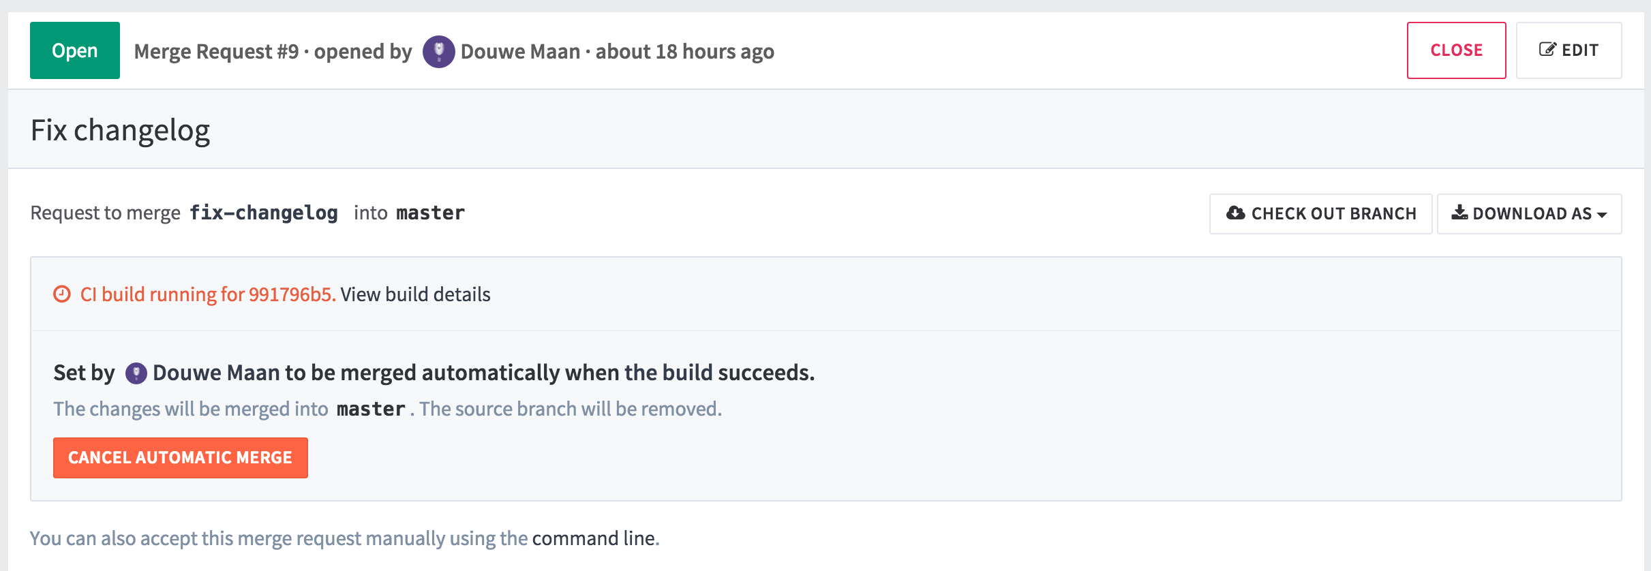Image resolution: width=1651 pixels, height=571 pixels.
Task: Click the pencil icon on the Edit button
Action: pyautogui.click(x=1547, y=50)
